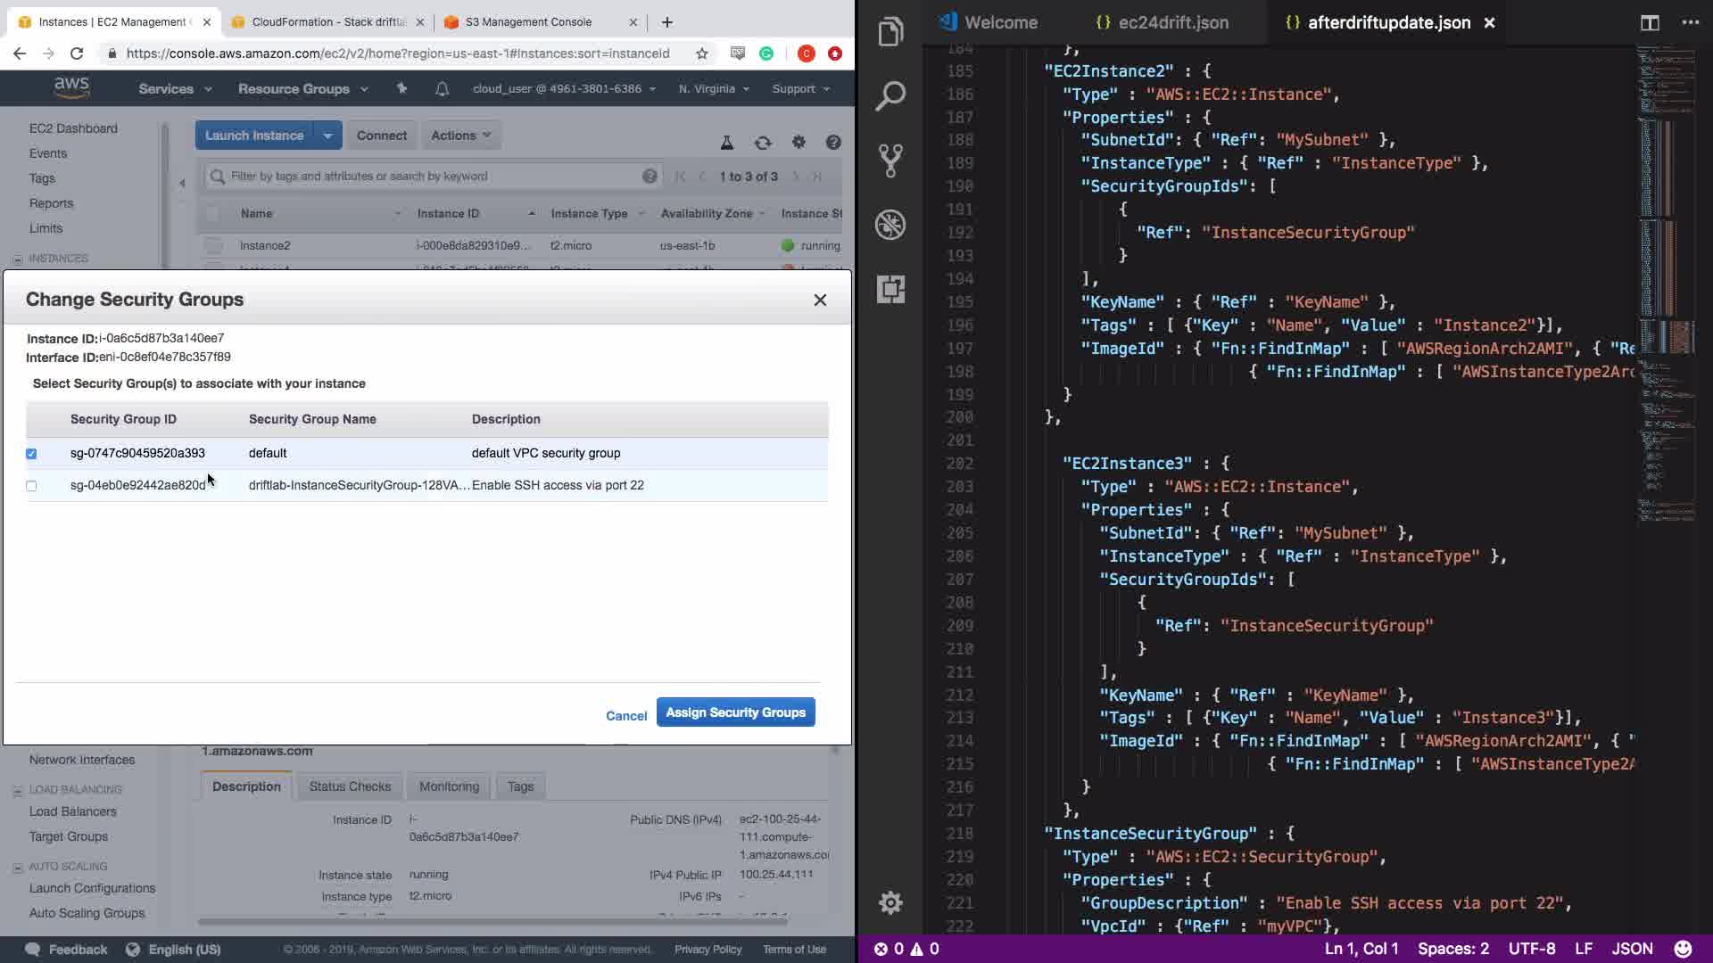Click the Assign Security Groups button
The image size is (1713, 963).
coord(735,712)
